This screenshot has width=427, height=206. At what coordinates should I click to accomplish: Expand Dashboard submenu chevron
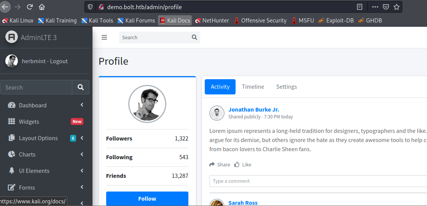pyautogui.click(x=82, y=105)
